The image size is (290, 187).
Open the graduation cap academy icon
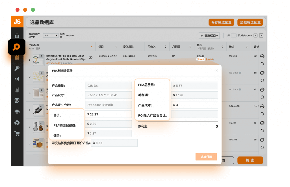[17, 112]
